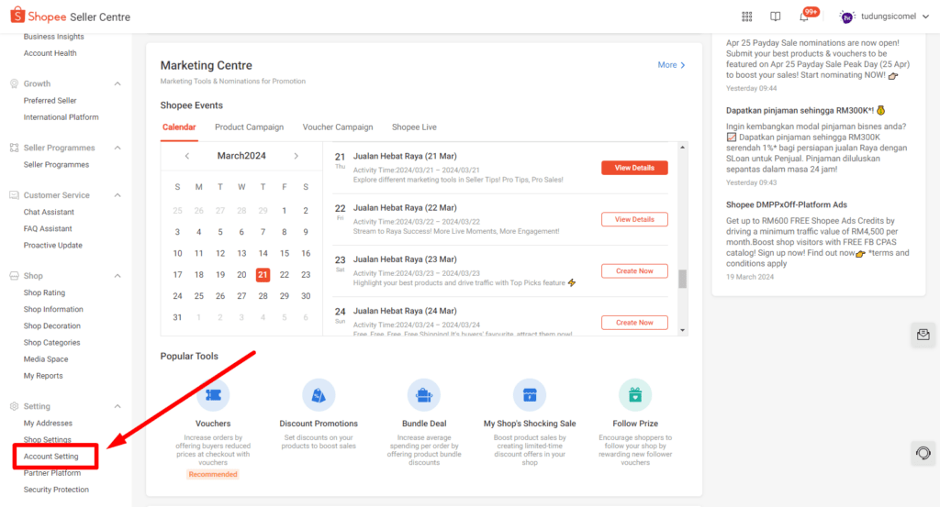Click the Vouchers tool icon
The width and height of the screenshot is (940, 507).
[213, 395]
